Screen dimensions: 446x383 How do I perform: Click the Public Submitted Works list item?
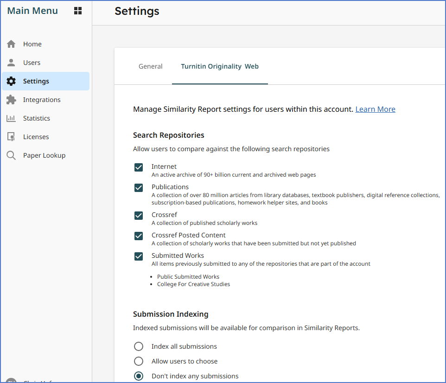(188, 276)
